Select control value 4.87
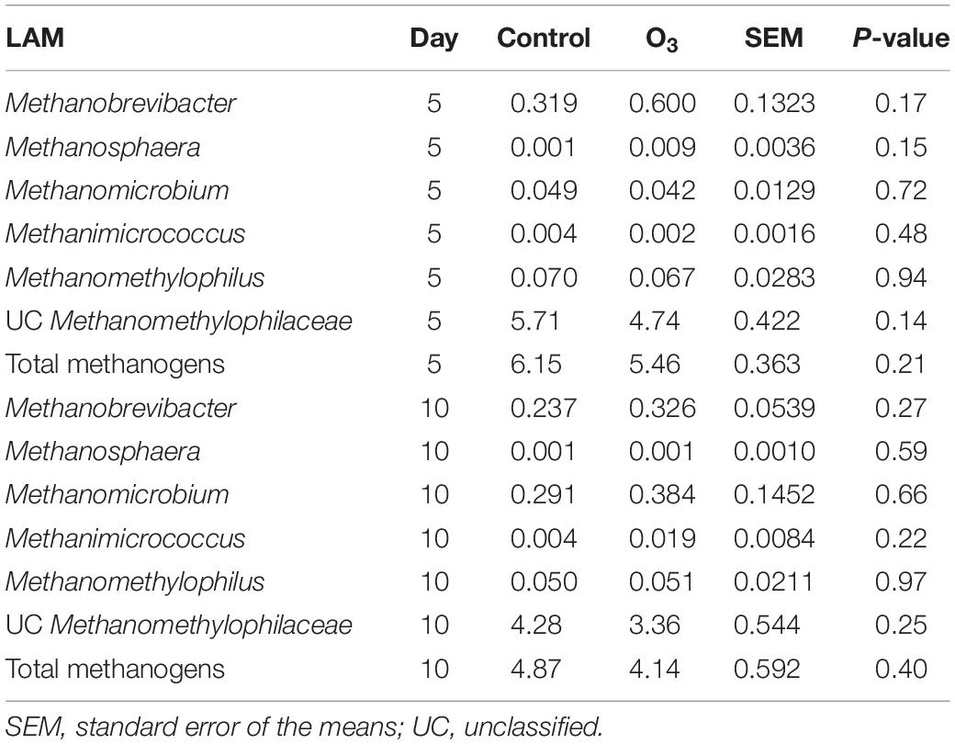Screen dimensions: 955x744 535,669
